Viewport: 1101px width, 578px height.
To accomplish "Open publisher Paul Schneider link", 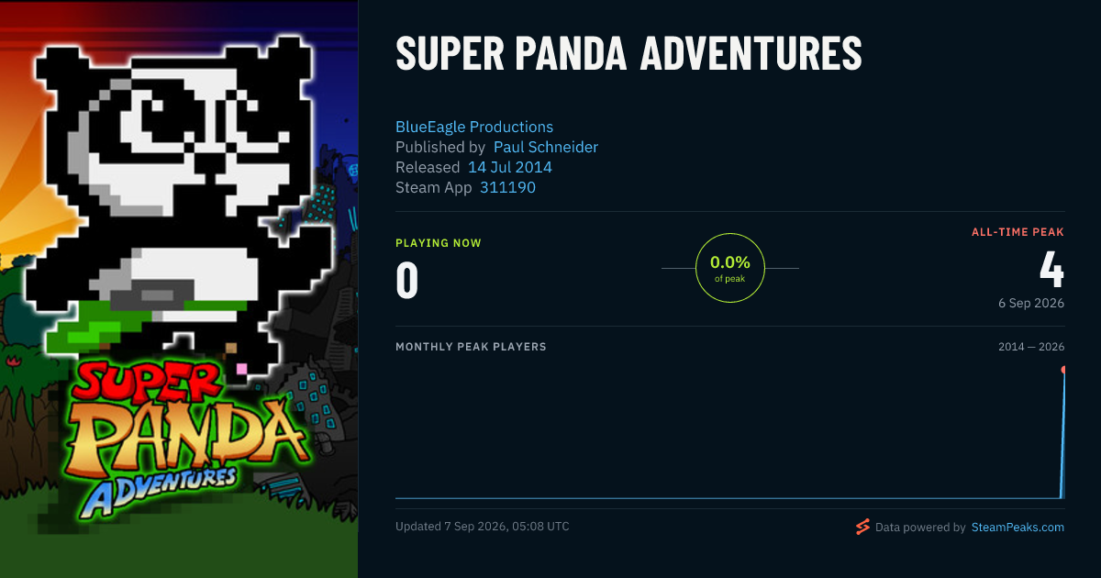I will [546, 147].
